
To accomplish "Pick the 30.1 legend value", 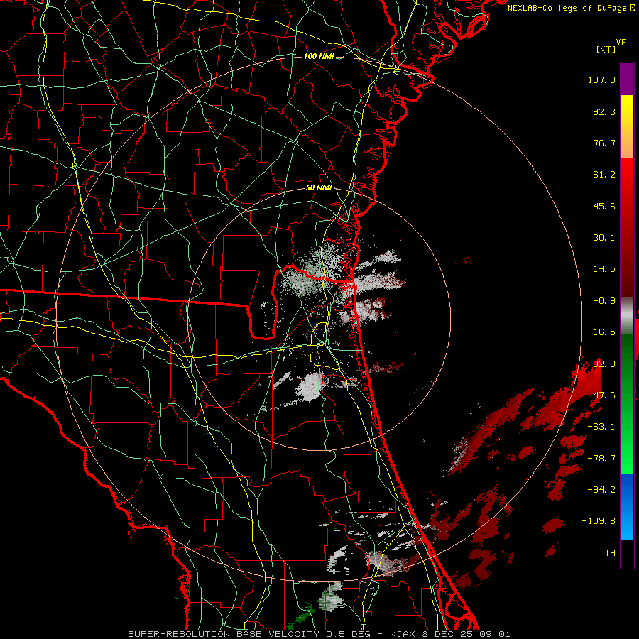I will 604,238.
